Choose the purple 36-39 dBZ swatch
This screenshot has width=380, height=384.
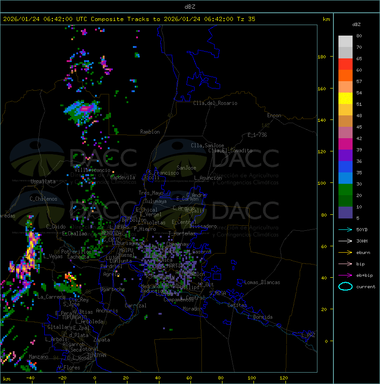point(345,155)
